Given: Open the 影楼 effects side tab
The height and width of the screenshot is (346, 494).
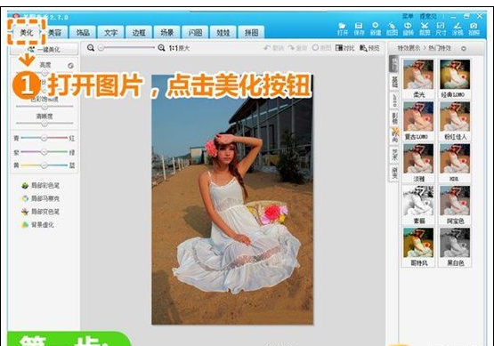Looking at the screenshot, I should (394, 117).
